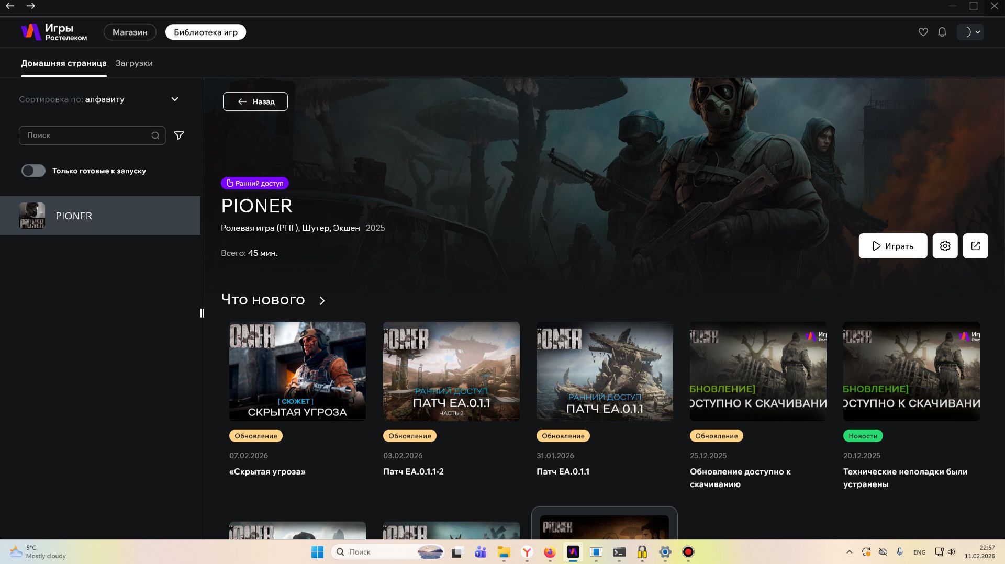
Task: Select PIONER in the game list
Action: click(100, 216)
